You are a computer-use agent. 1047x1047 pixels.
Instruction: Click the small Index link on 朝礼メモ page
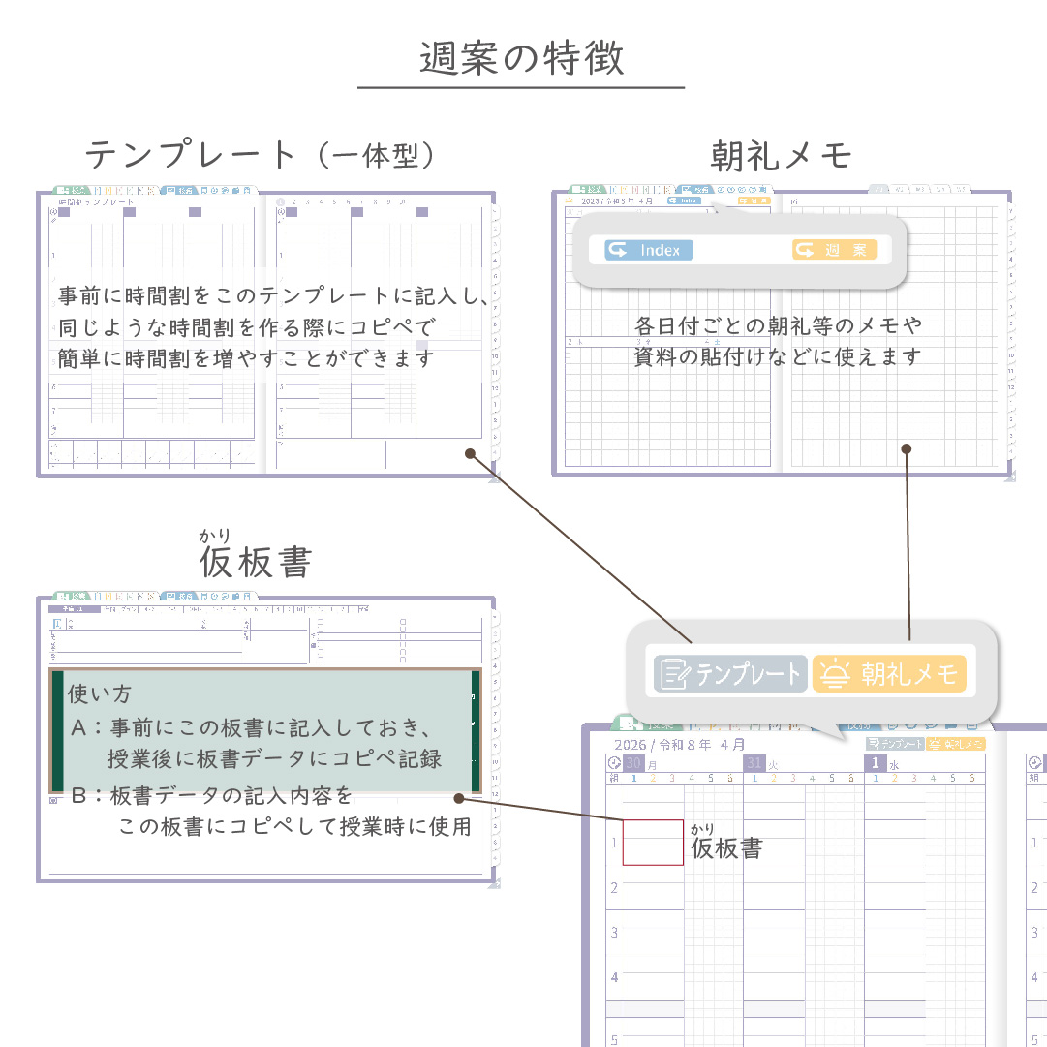coord(684,201)
